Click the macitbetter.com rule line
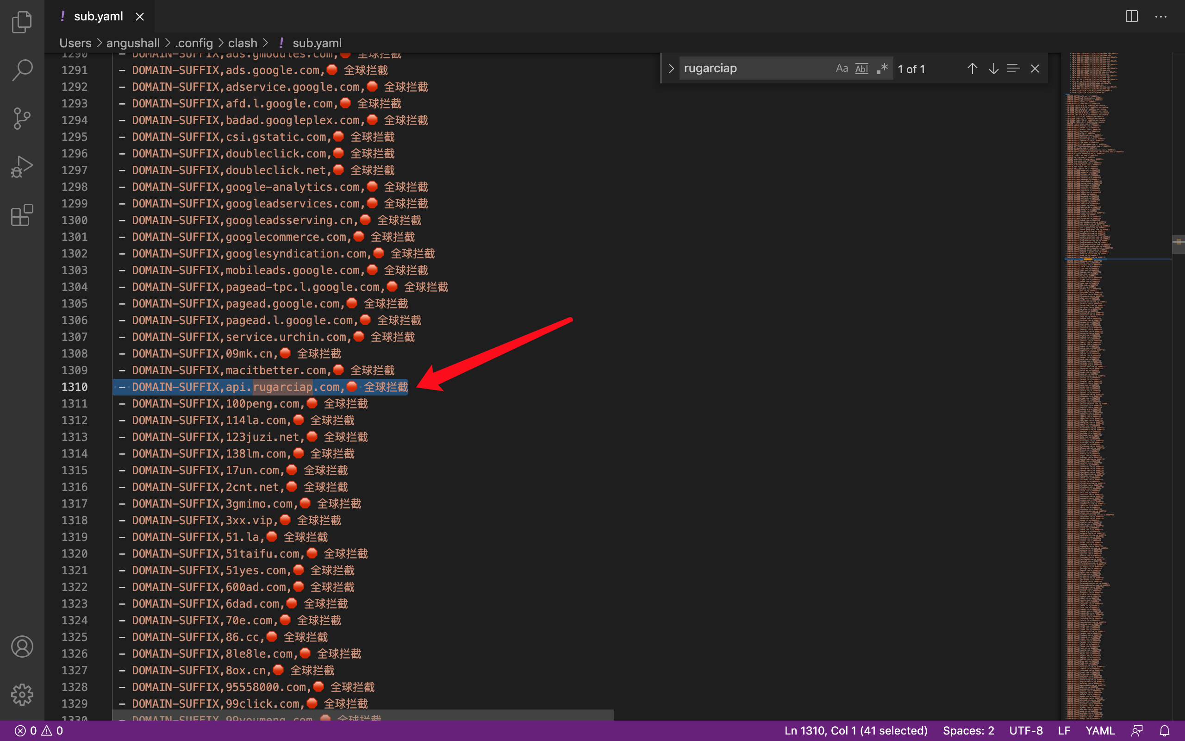This screenshot has width=1185, height=741. [x=256, y=370]
